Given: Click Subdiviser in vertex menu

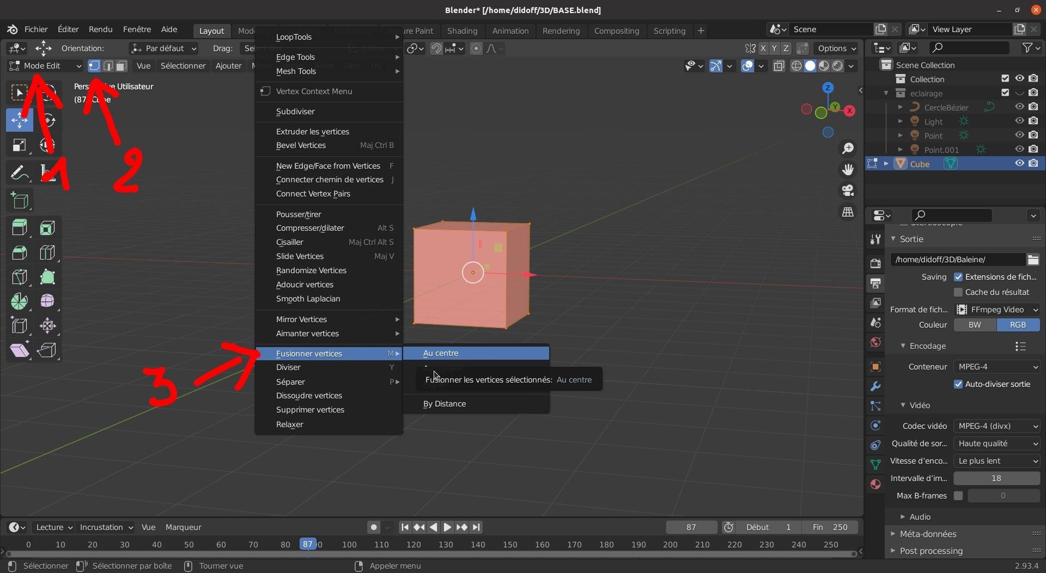Looking at the screenshot, I should point(329,112).
